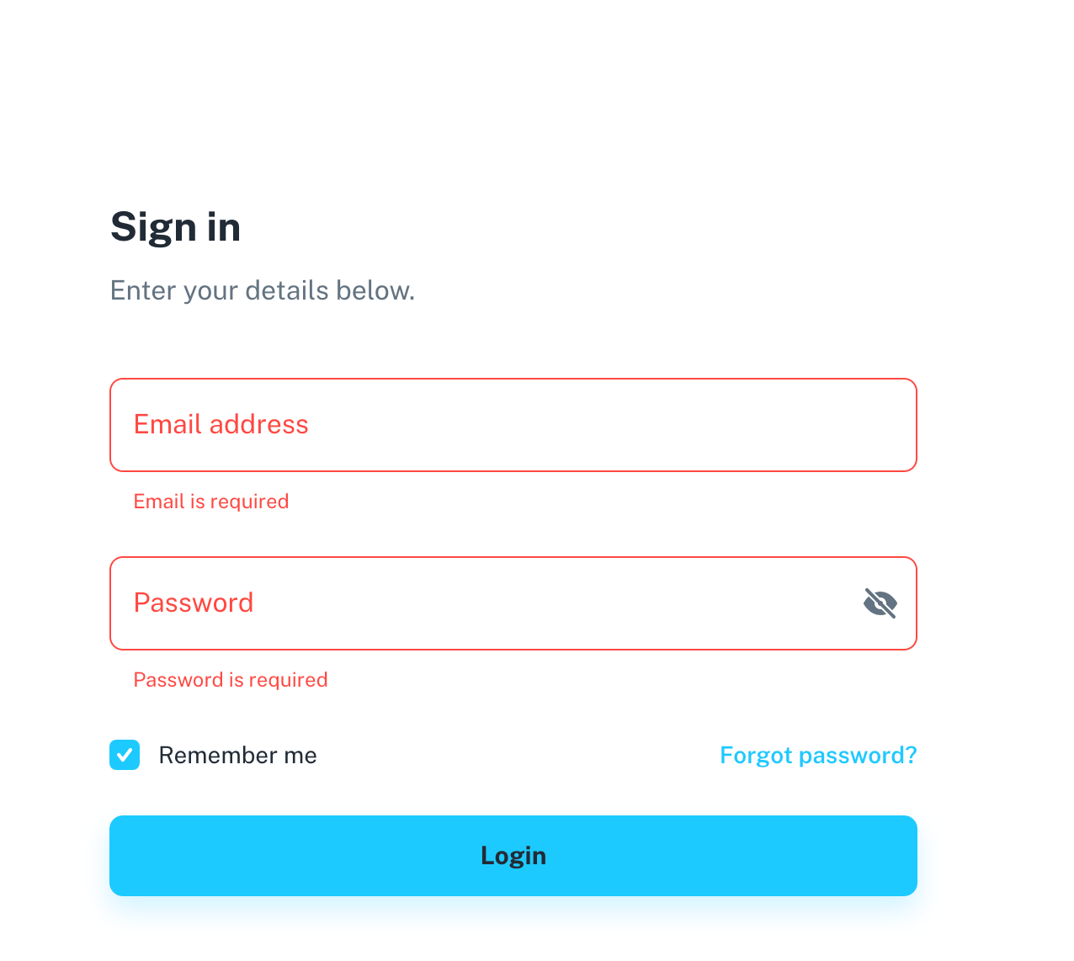Image resolution: width=1074 pixels, height=961 pixels.
Task: Open the Forgot password? link
Action: tap(817, 756)
